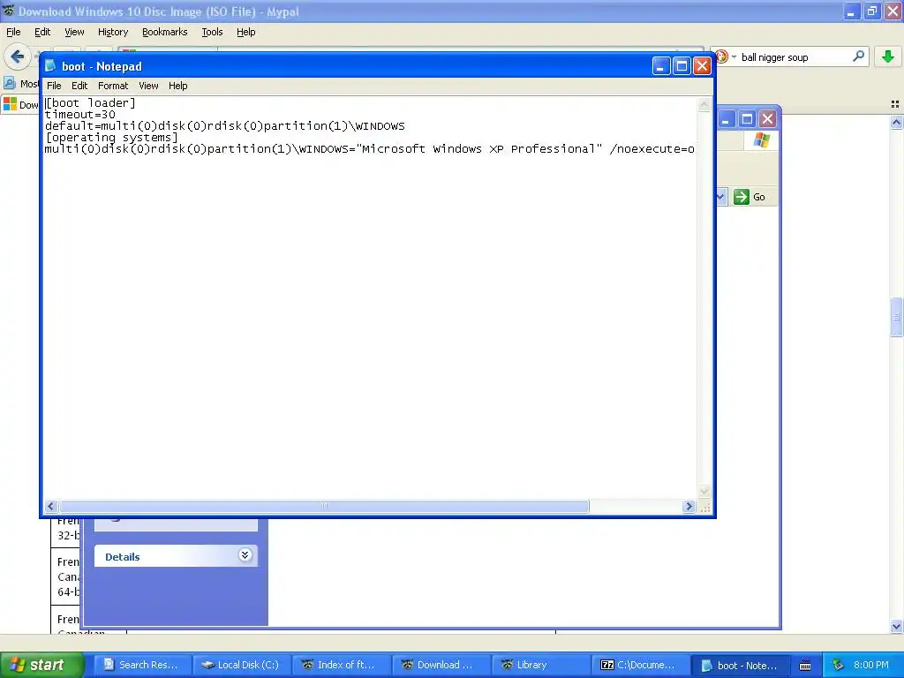
Task: Click Notepad's vertical scroll up arrow
Action: [704, 105]
